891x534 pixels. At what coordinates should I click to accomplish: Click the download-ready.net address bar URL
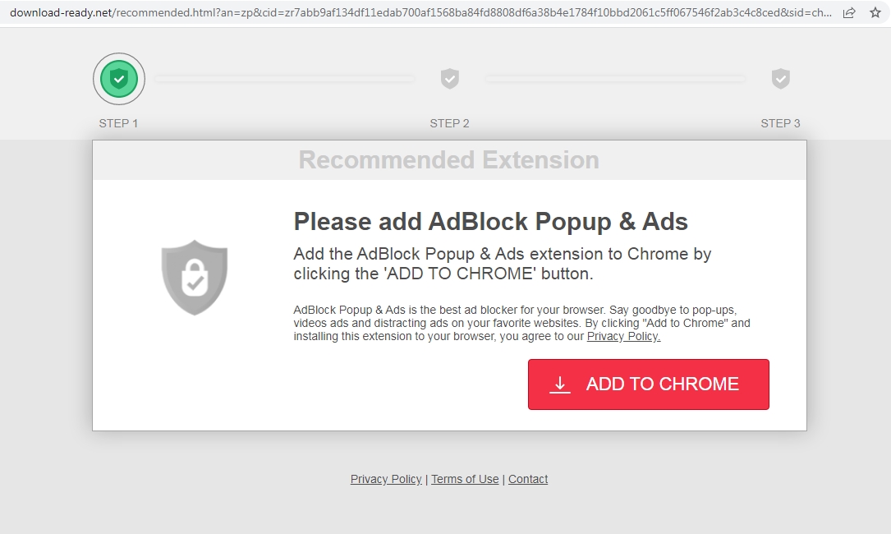pos(411,13)
